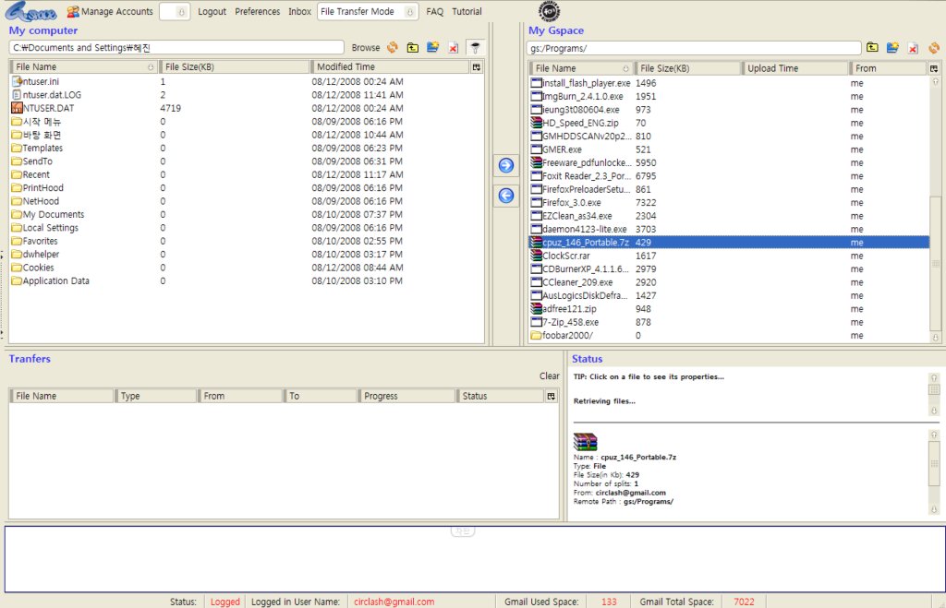
Task: Sort local files by Modified Time
Action: (x=391, y=66)
